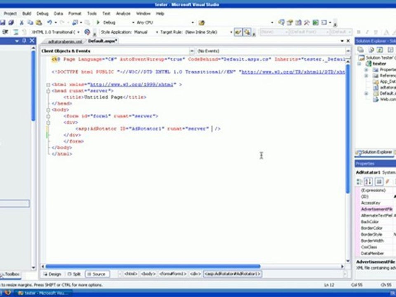Screen dimensions: 396x297
Task: Expand the References node in Solution Explorer
Action: pos(366,75)
